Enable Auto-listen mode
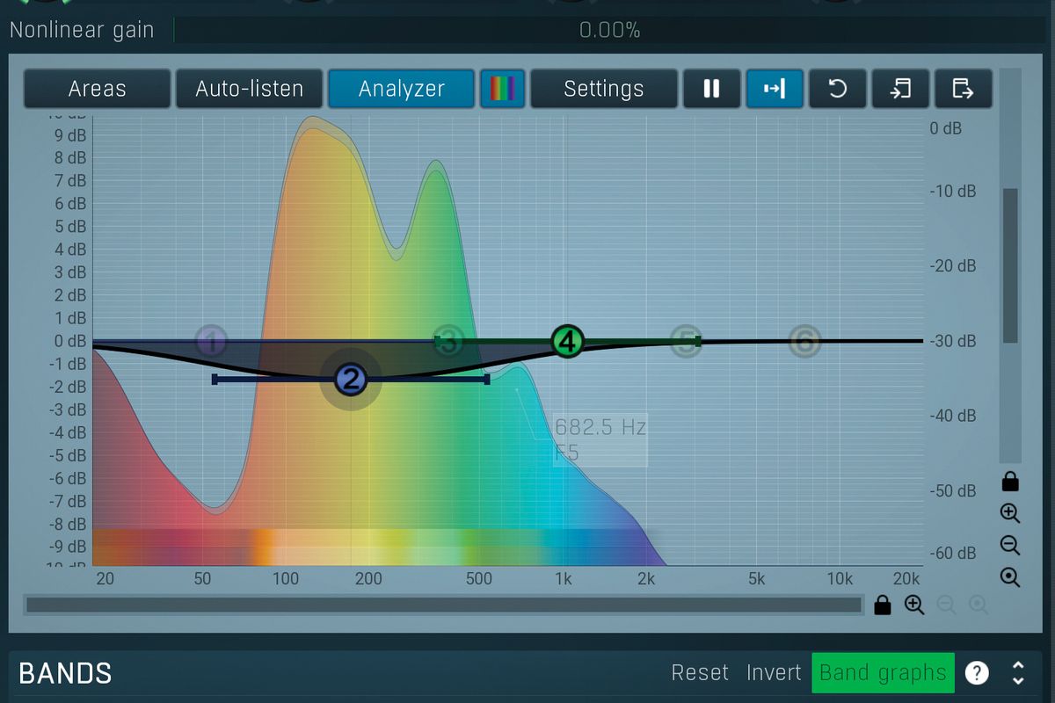 coord(249,88)
